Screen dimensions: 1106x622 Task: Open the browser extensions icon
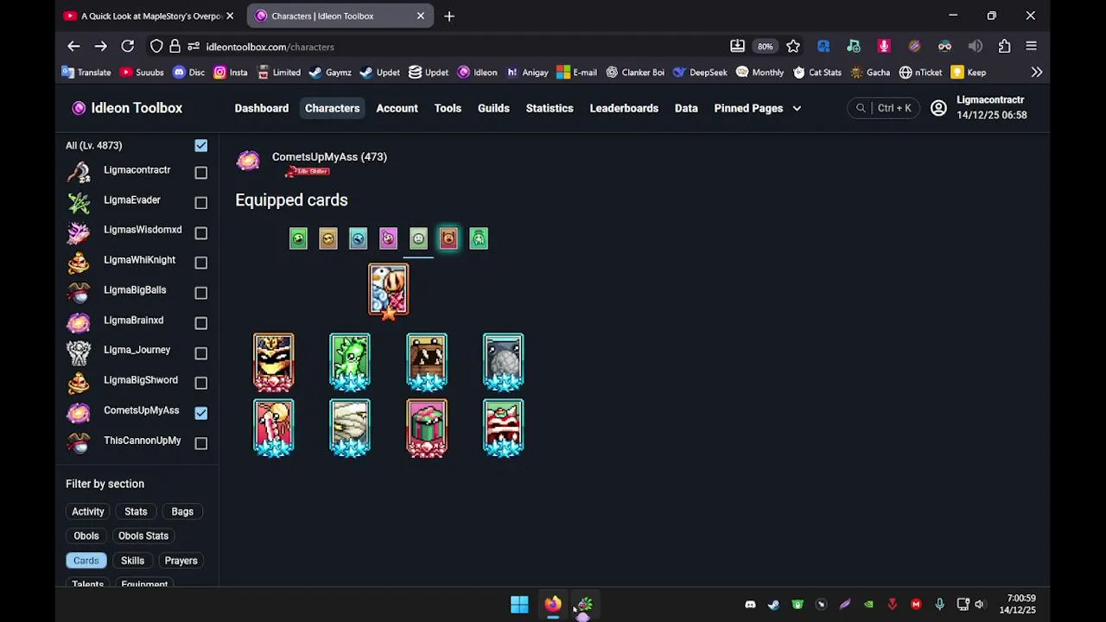click(1004, 47)
